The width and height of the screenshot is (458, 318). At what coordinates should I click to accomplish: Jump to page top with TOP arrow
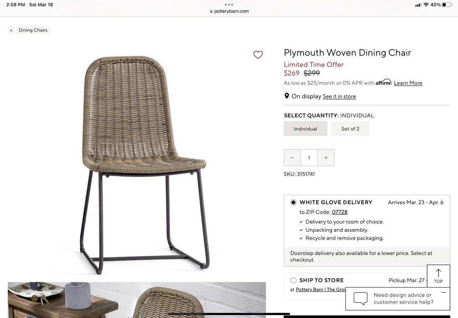pyautogui.click(x=438, y=276)
